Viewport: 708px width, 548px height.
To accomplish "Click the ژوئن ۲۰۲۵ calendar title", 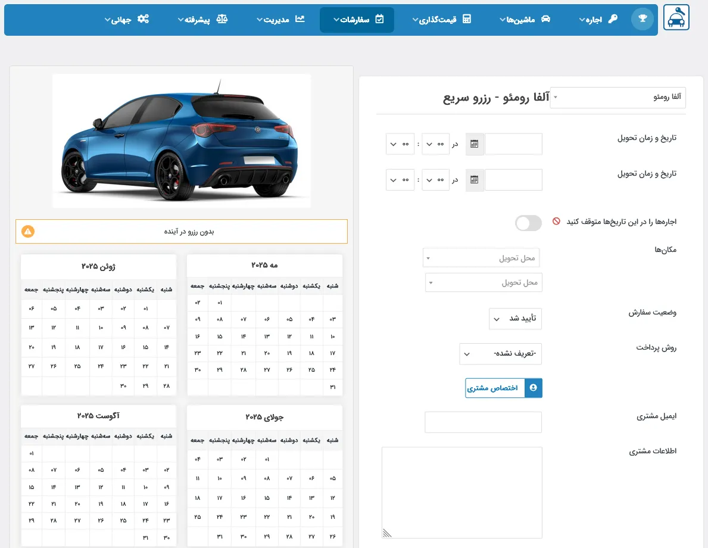I will (98, 266).
